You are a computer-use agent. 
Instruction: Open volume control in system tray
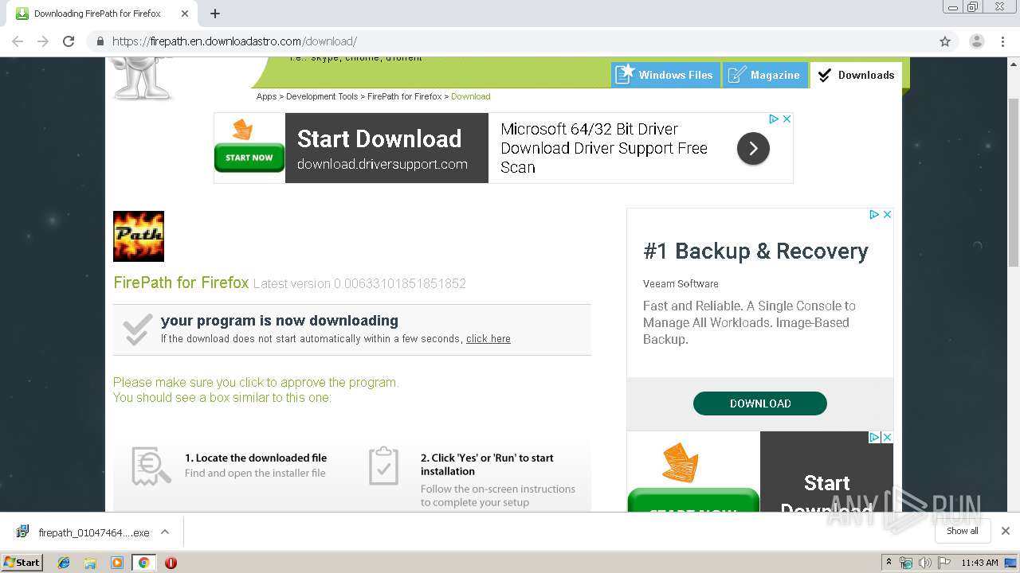(x=924, y=563)
